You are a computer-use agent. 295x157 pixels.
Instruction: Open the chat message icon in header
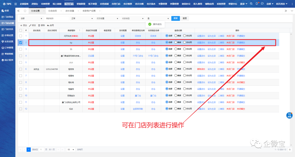coord(262,4)
